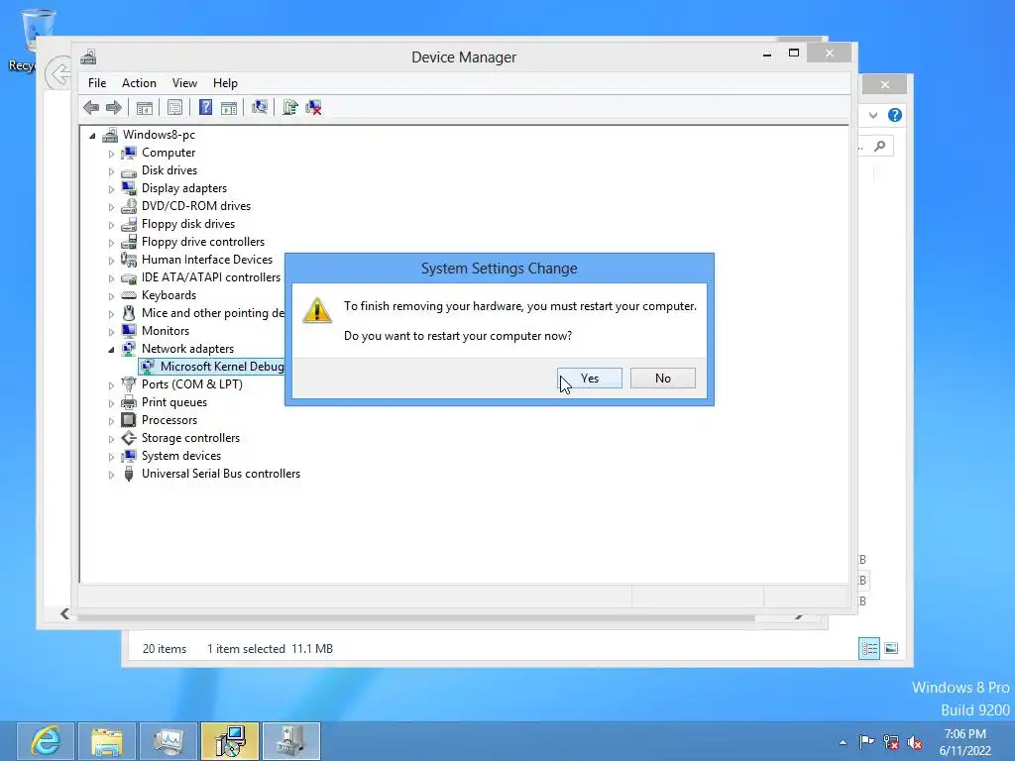Collapse the Windows8-pc root node arrow
The image size is (1015, 761).
point(92,135)
